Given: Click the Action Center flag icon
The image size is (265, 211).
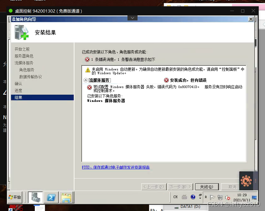Looking at the screenshot, I should [212, 197].
